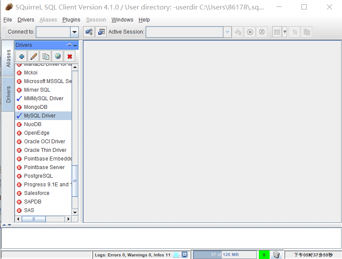342x259 pixels.
Task: Select the Microsoft MSSQL Server driver
Action: click(44, 81)
